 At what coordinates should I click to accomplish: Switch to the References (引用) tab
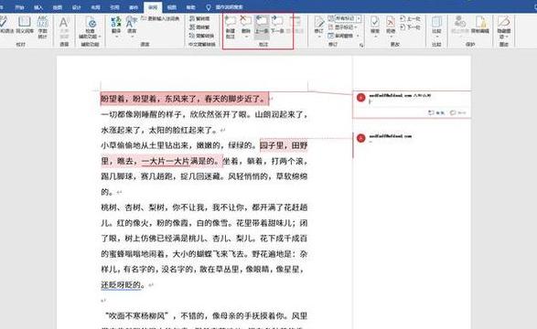coord(114,6)
